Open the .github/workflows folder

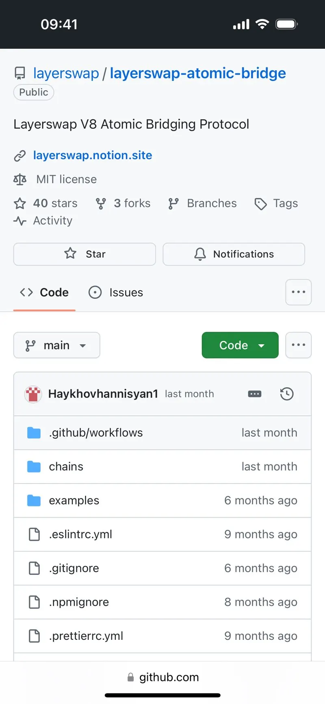[96, 433]
